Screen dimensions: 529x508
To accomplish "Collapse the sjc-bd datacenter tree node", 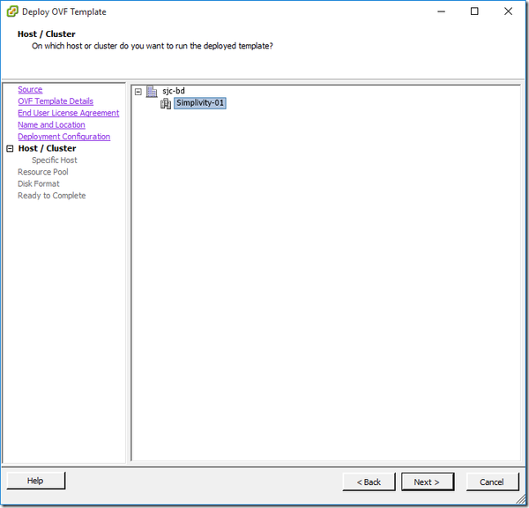I will [x=138, y=92].
